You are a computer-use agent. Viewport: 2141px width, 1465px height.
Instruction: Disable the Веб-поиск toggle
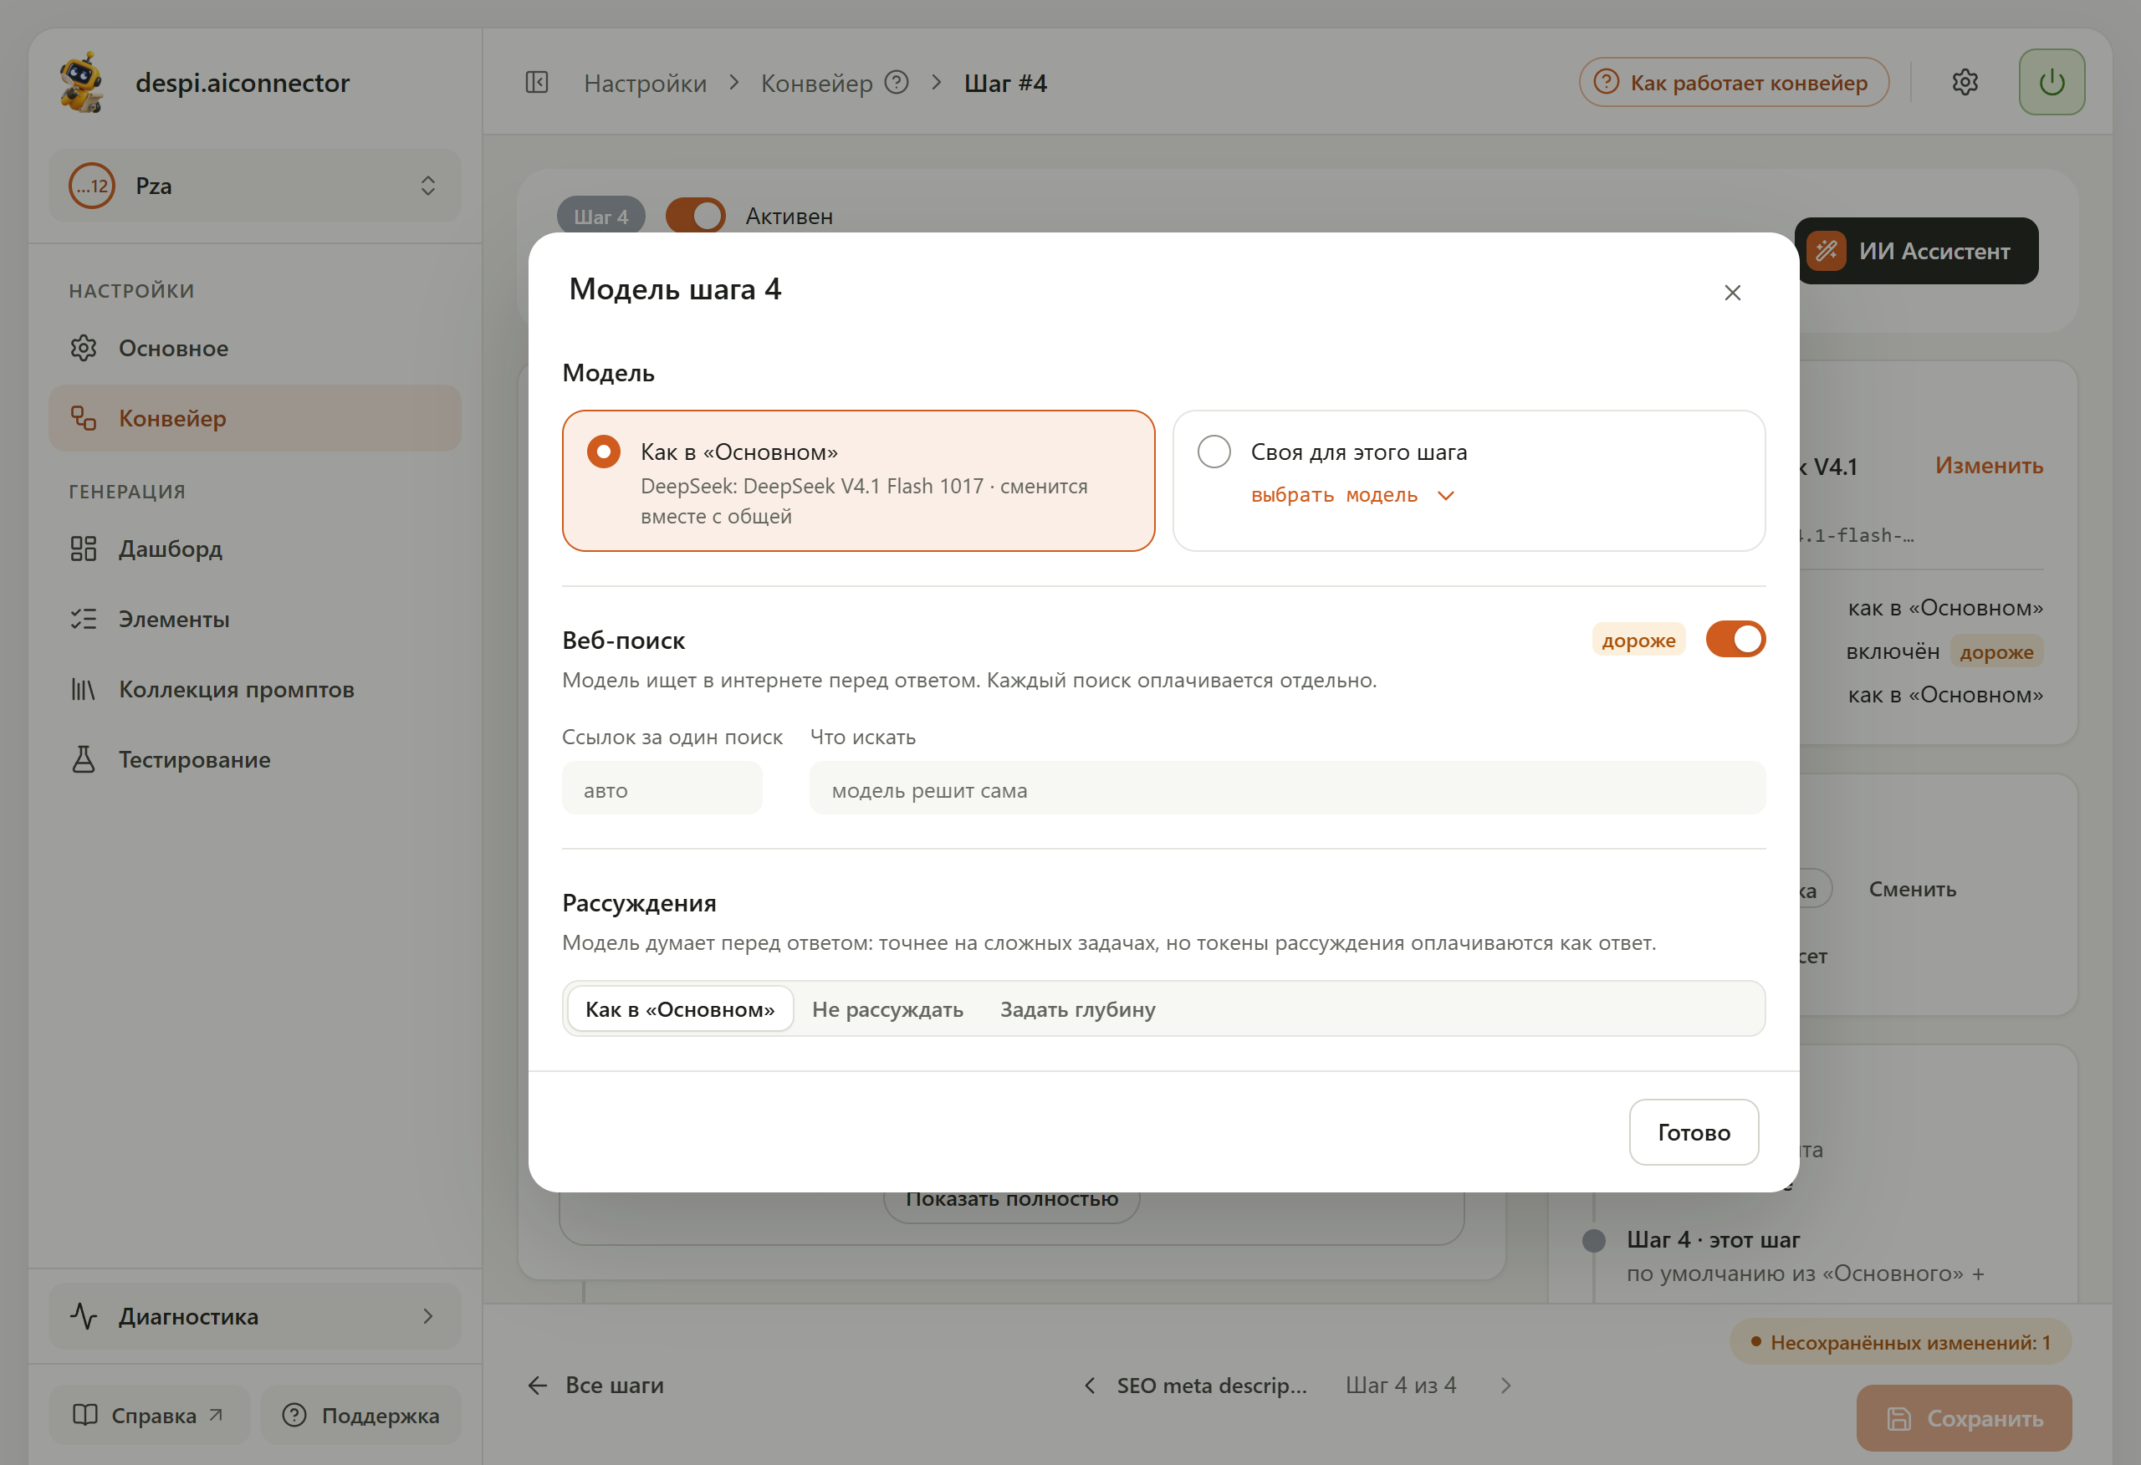(1735, 640)
